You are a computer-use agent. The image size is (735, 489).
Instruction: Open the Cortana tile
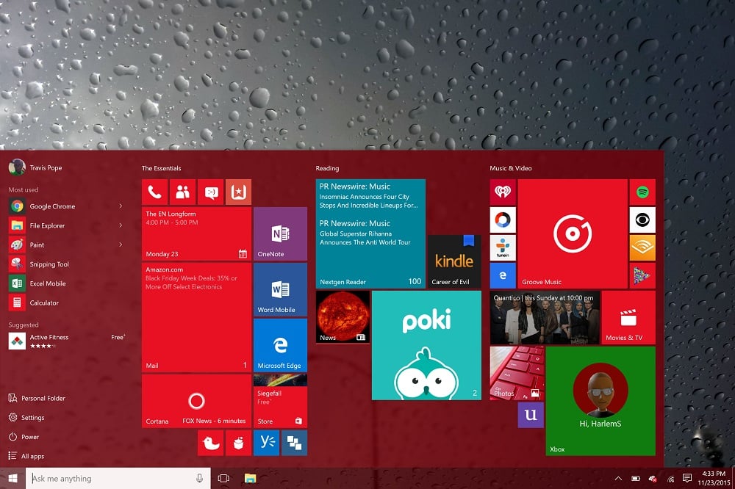[196, 401]
